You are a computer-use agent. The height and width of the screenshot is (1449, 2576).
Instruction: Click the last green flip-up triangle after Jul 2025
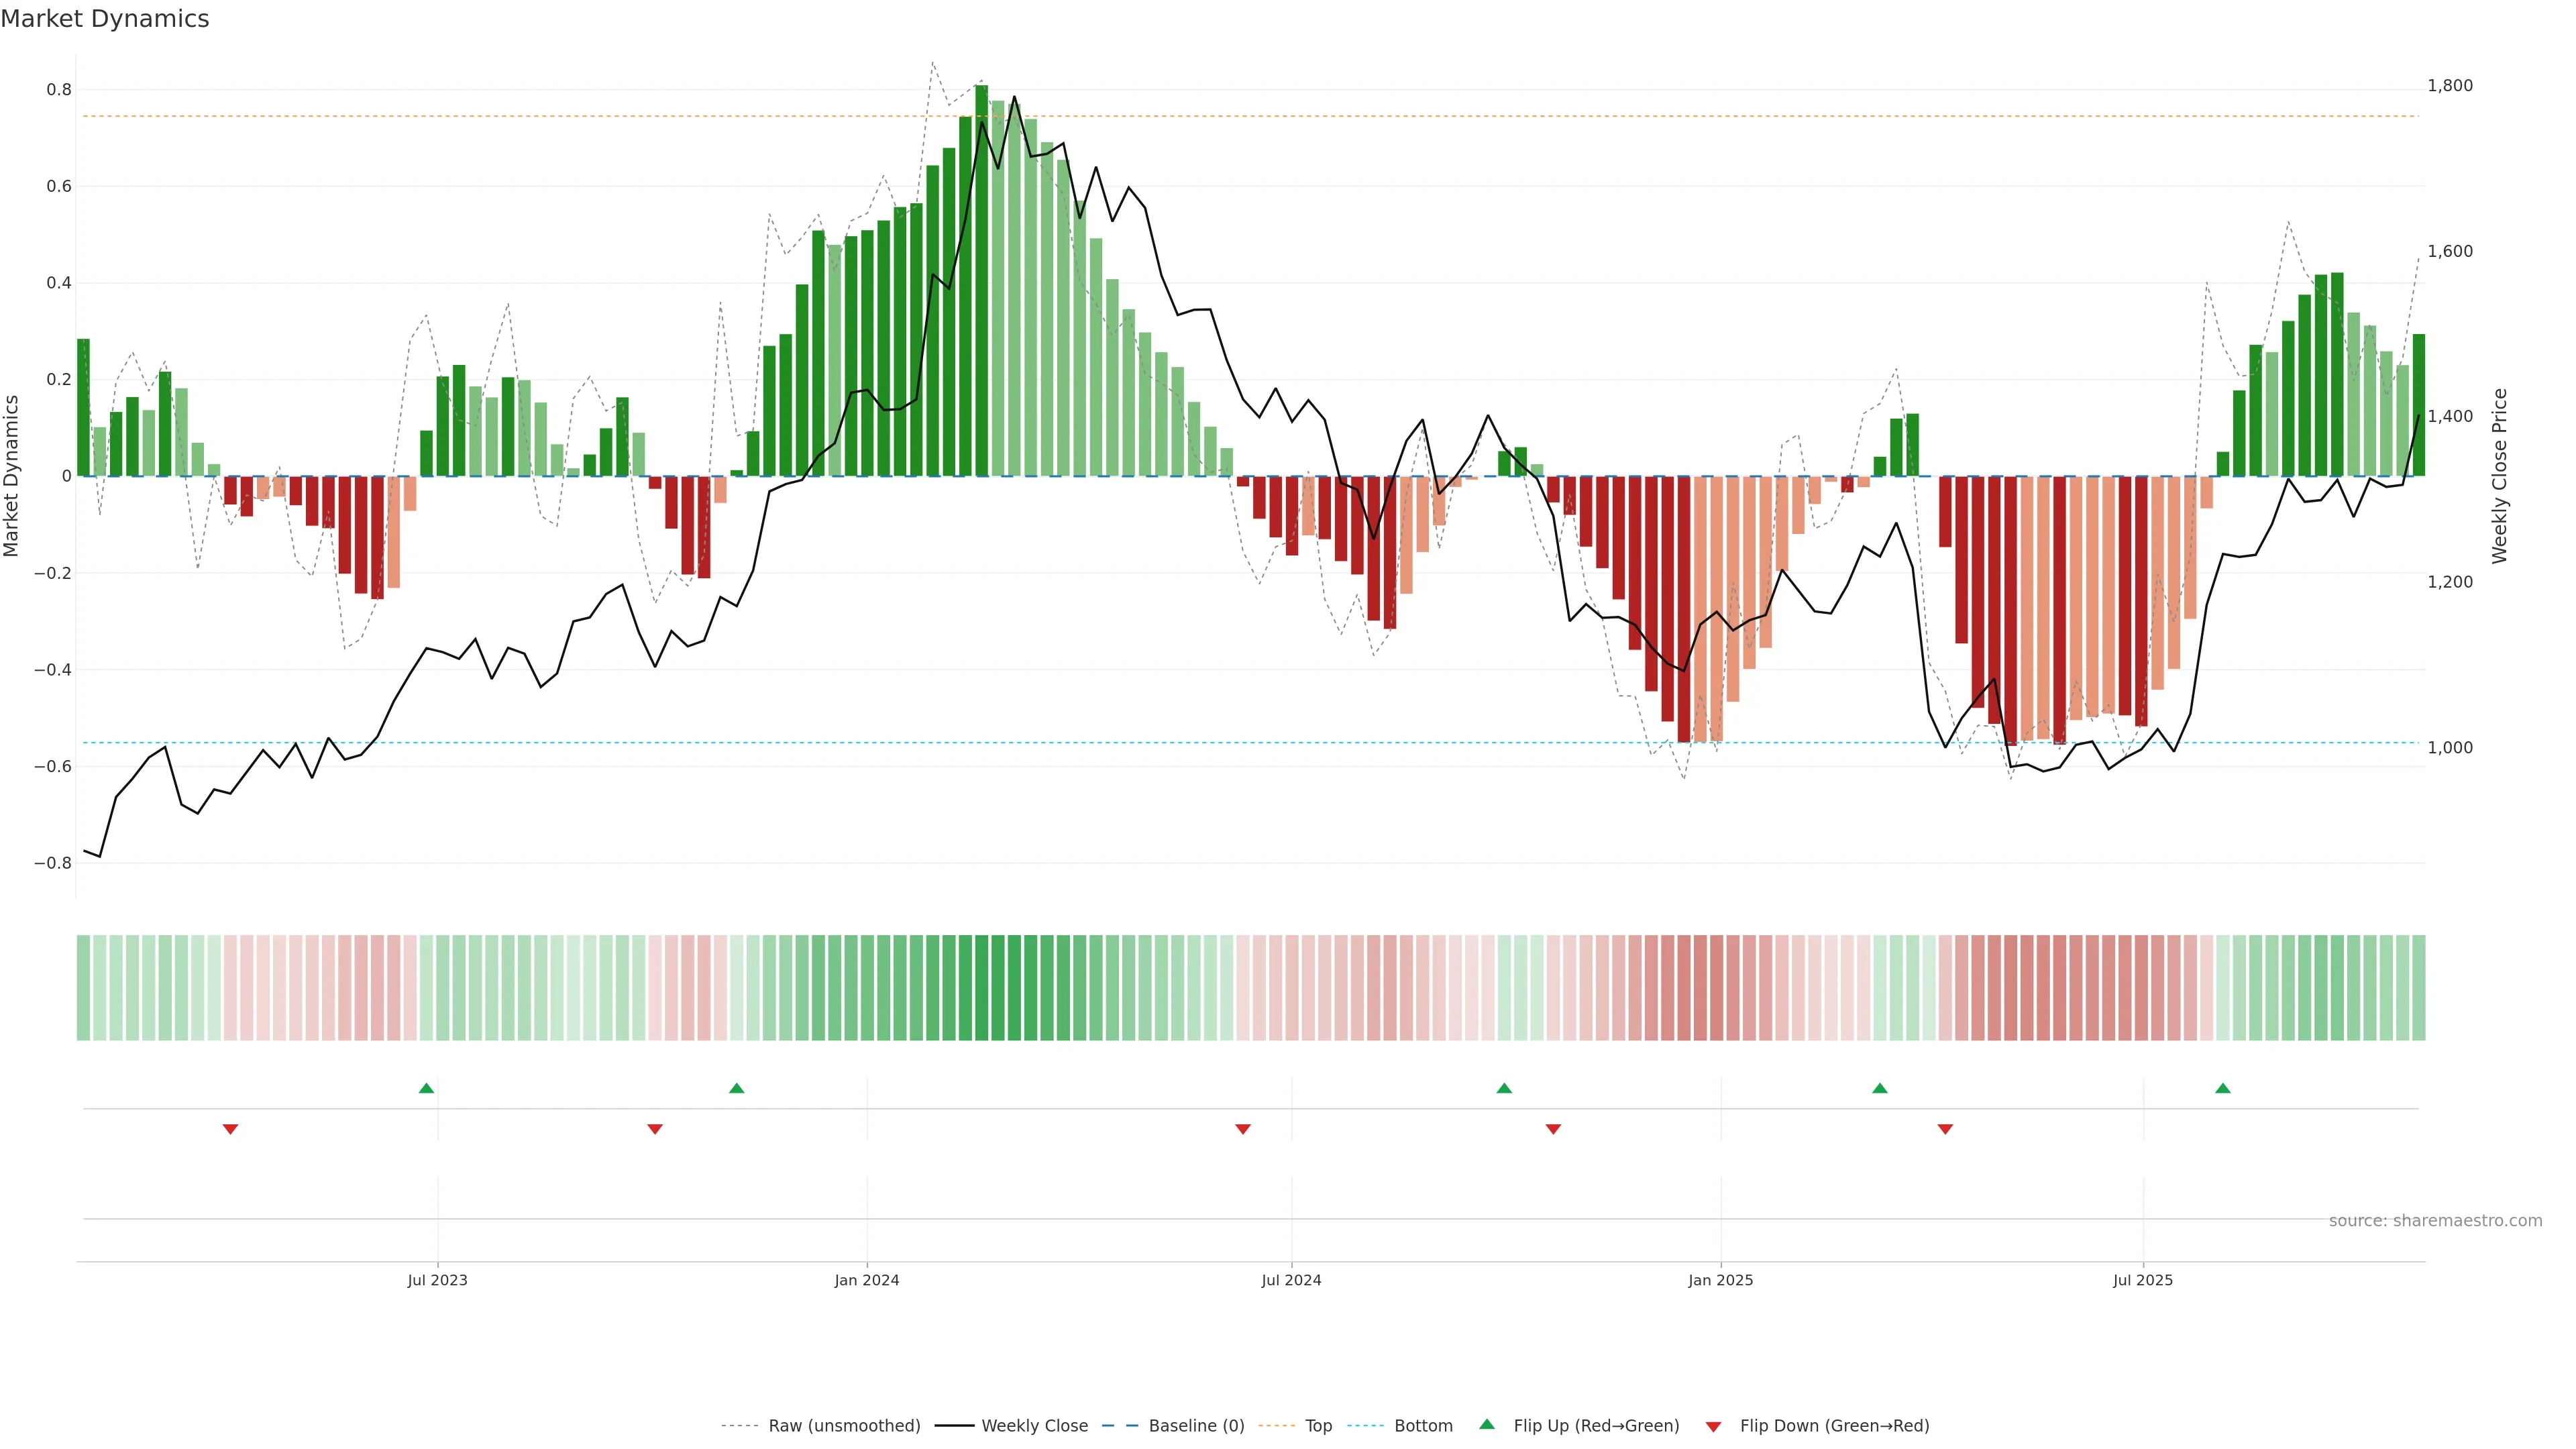click(2222, 1088)
